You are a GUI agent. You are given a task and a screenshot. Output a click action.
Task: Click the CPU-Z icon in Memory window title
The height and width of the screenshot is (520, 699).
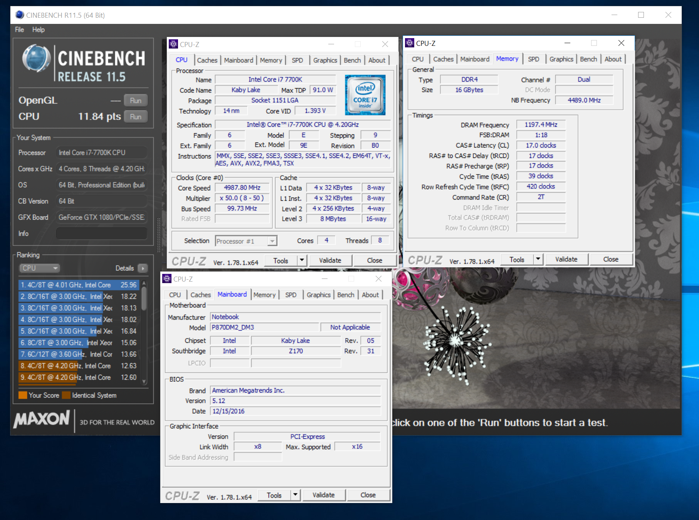[410, 43]
